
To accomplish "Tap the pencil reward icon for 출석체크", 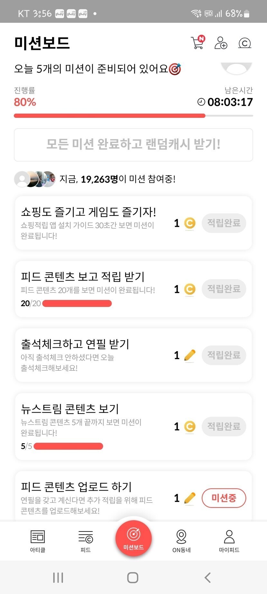I will (x=190, y=355).
